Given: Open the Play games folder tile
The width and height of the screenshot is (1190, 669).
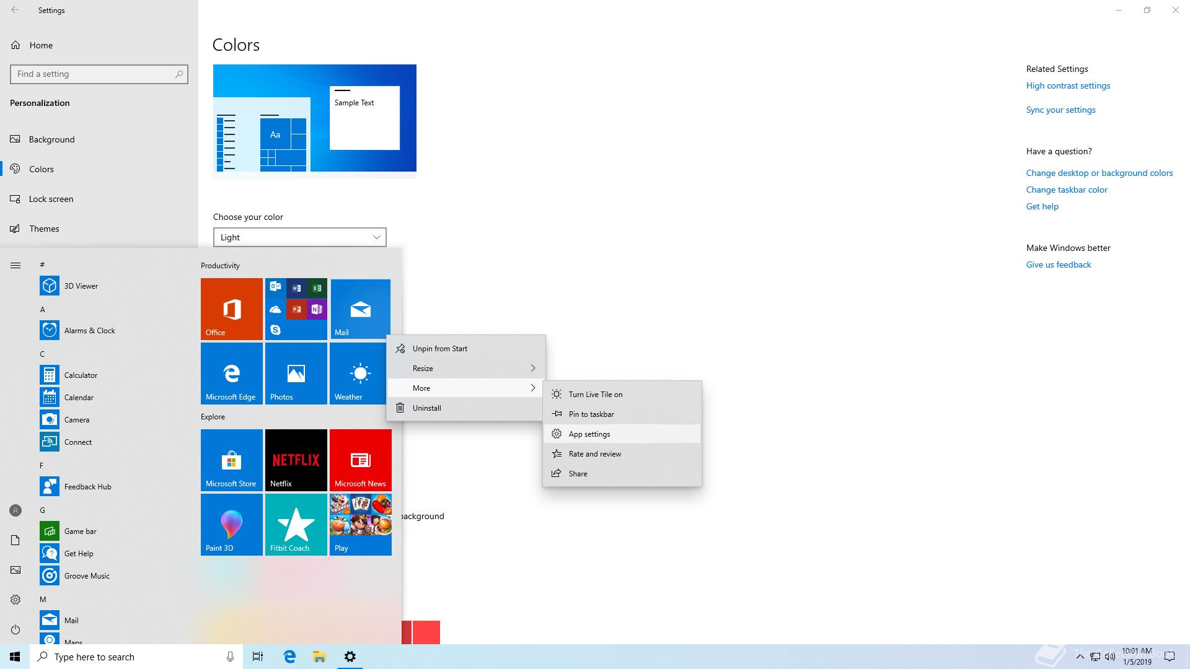Looking at the screenshot, I should 361,525.
